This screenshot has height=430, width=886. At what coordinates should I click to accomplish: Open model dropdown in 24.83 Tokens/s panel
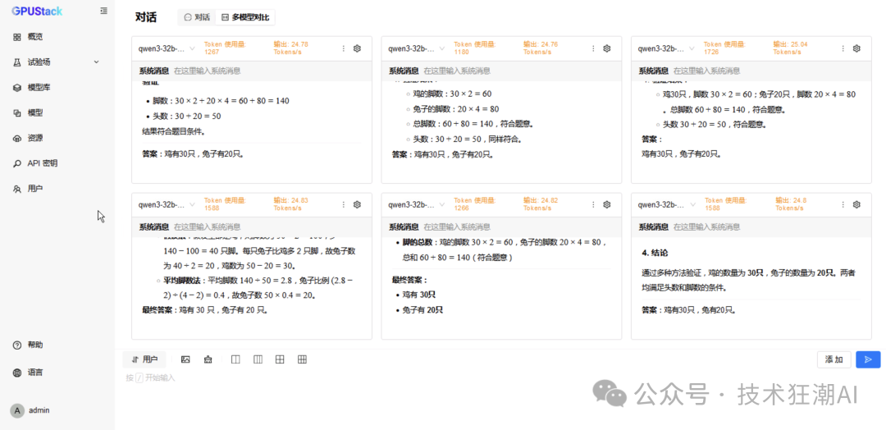(167, 204)
